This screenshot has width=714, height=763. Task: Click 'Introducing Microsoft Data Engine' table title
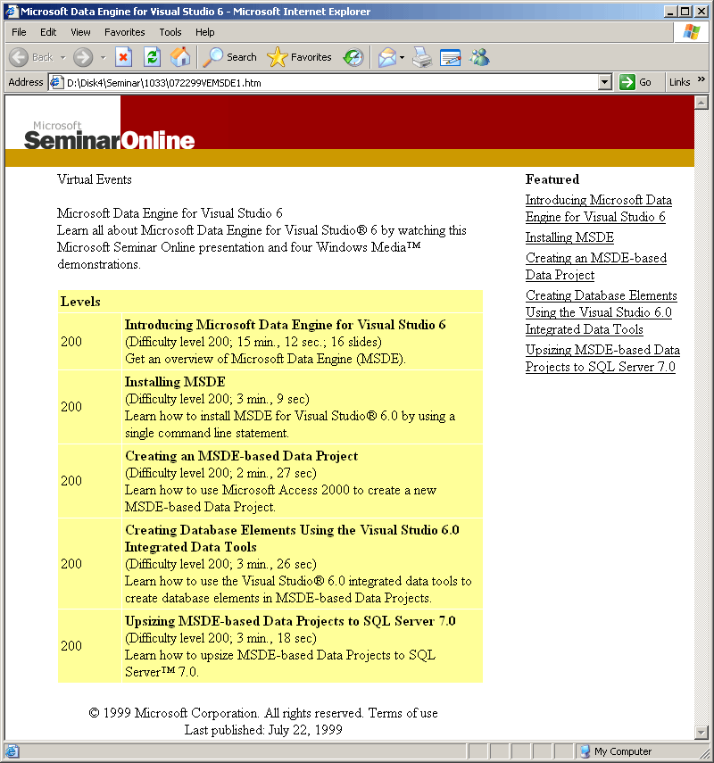coord(286,325)
